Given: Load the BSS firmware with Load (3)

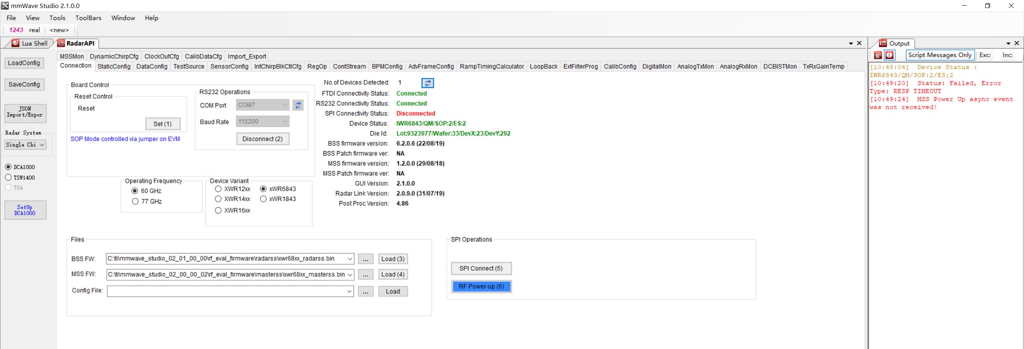Looking at the screenshot, I should [x=393, y=259].
